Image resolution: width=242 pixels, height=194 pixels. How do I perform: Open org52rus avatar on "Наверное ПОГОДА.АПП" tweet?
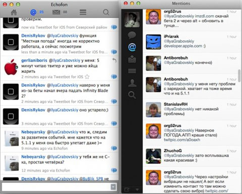point(153,131)
